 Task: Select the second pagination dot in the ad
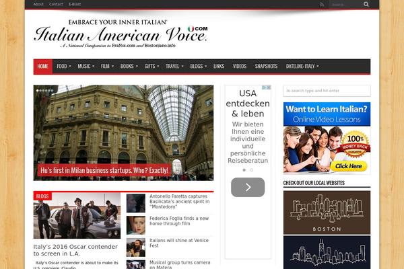251,170
